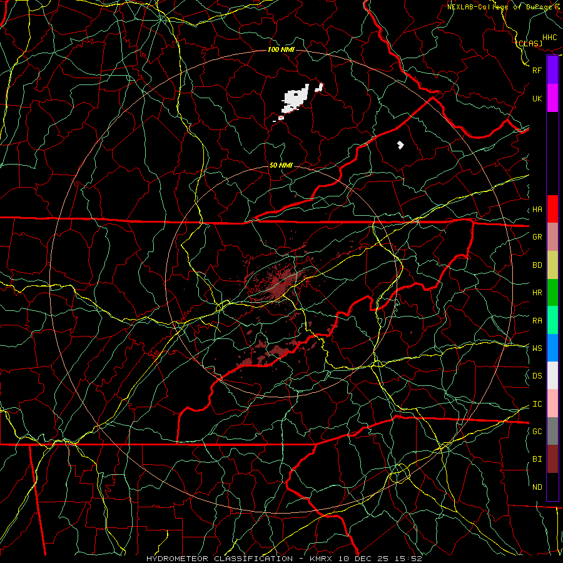Click the 15:52 timestamp
563x563 pixels.
click(408, 559)
